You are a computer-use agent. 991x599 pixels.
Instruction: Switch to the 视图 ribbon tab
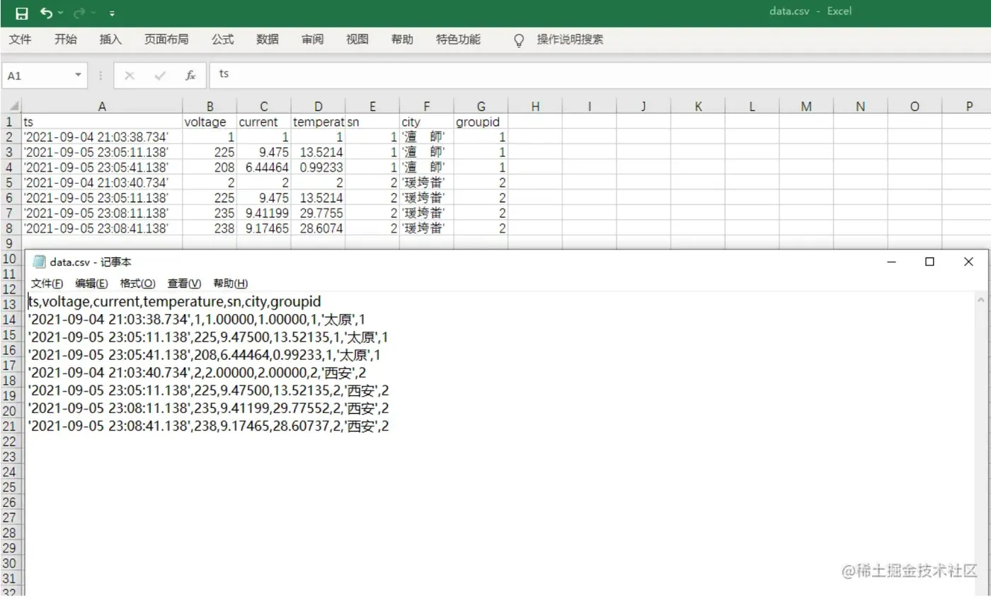tap(357, 40)
